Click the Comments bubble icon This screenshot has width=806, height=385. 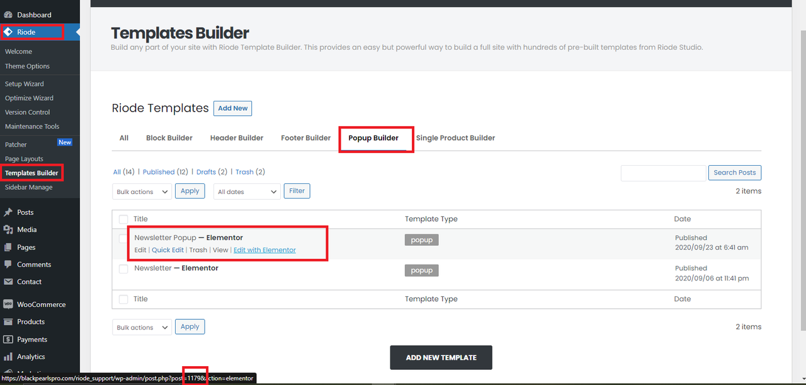(8, 265)
